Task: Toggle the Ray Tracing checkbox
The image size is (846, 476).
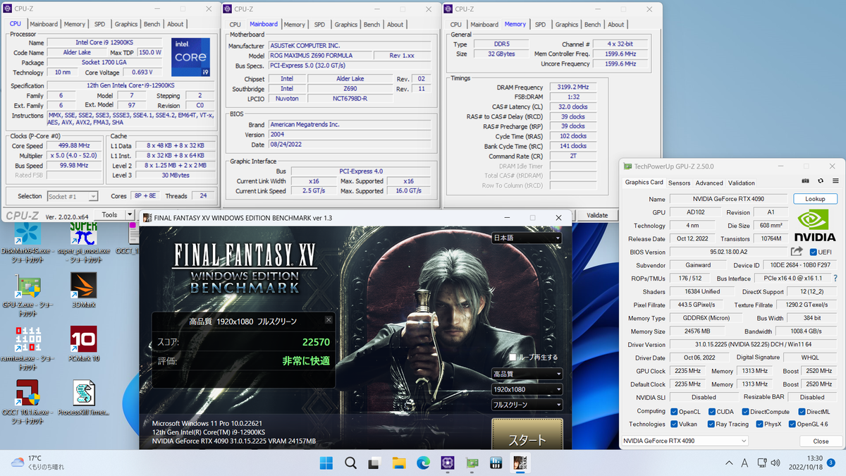Action: point(711,425)
